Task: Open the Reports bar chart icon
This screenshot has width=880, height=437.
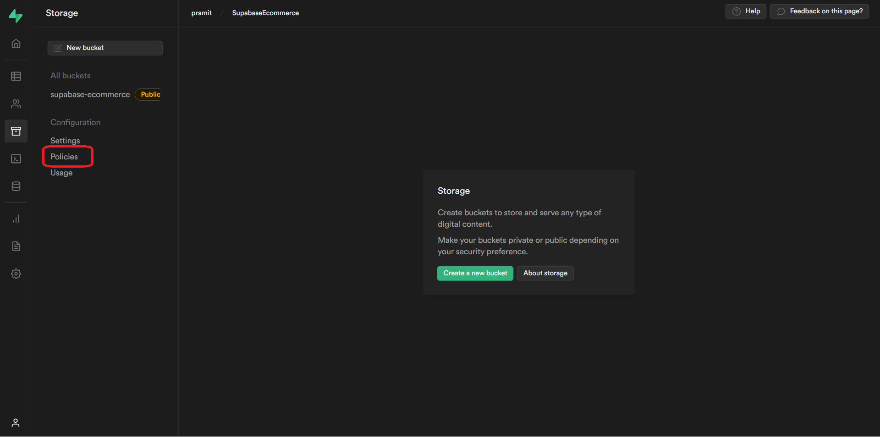Action: coord(16,219)
